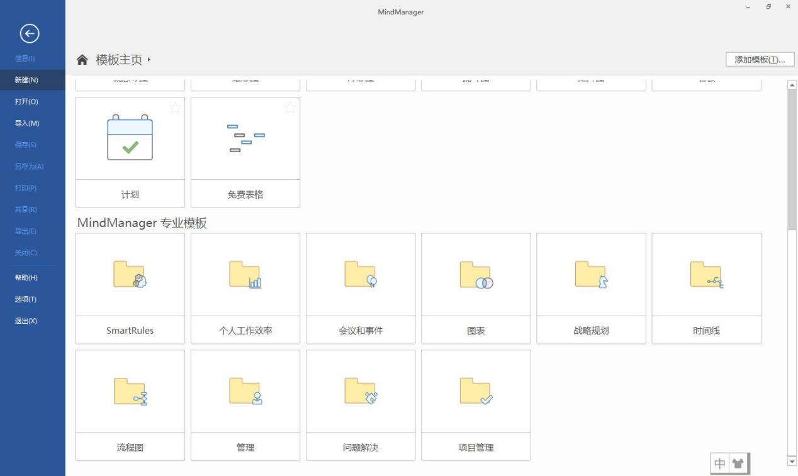Open the 项目管理 template folder

(476, 404)
